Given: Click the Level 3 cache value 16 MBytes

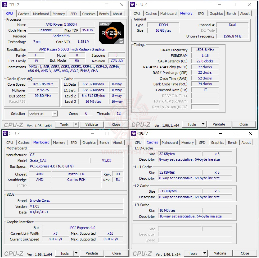Looking at the screenshot, I should click(93, 101).
